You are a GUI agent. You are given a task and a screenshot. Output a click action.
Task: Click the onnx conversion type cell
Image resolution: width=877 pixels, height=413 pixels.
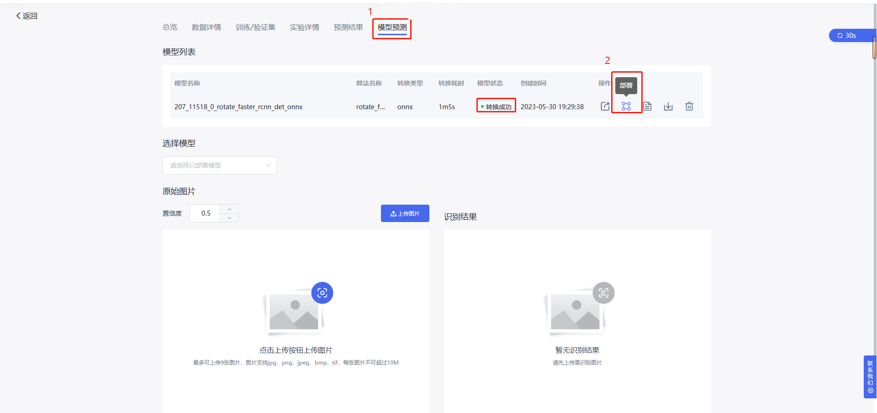[x=405, y=107]
